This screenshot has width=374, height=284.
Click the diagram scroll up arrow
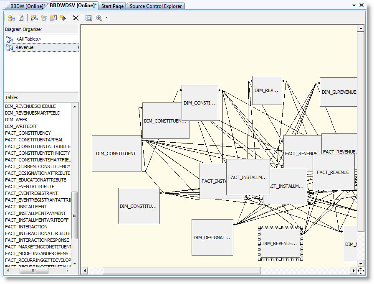tap(361, 28)
